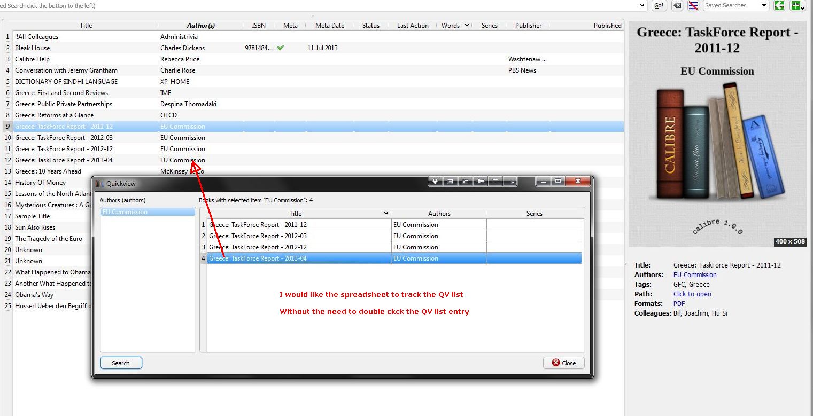Click the Quickview window books icon

click(99, 183)
